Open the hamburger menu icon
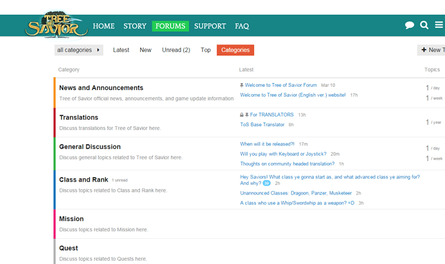 click(x=440, y=26)
